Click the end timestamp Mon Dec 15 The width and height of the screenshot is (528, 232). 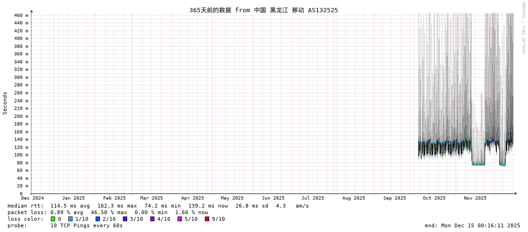[x=472, y=225]
